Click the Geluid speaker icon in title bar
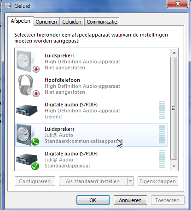The image size is (191, 210). tap(8, 6)
